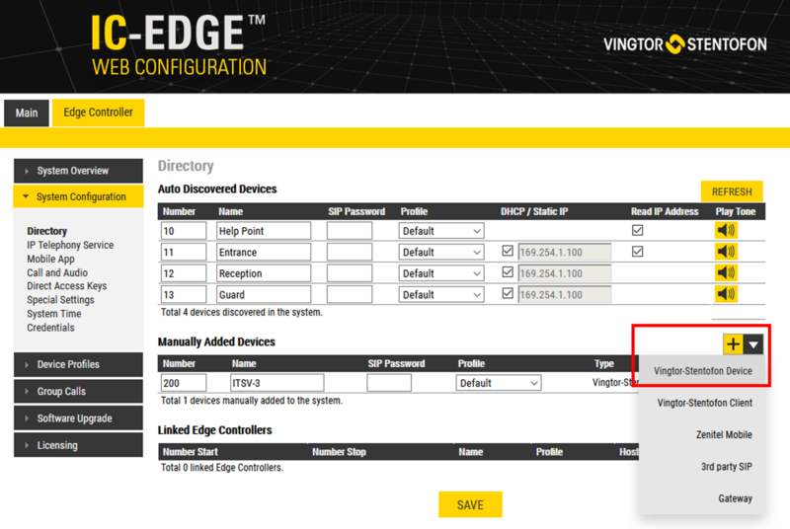This screenshot has width=790, height=529.
Task: Edit number field showing 13
Action: (184, 294)
